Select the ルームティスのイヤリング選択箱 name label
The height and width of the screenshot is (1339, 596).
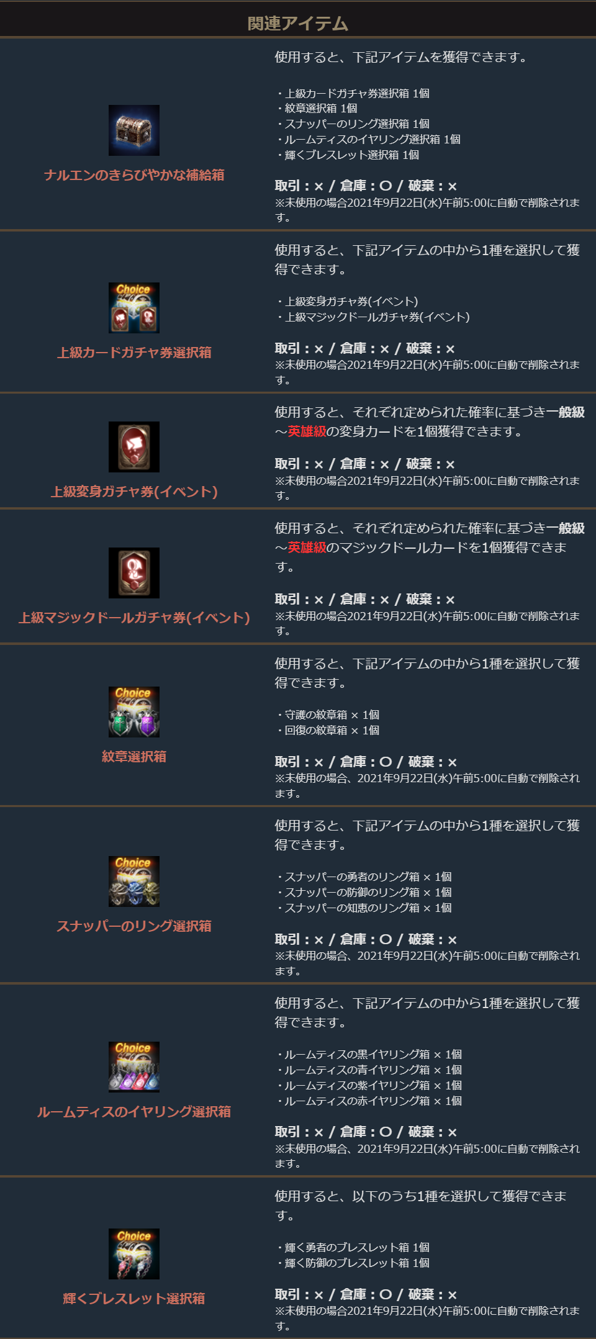pyautogui.click(x=134, y=1112)
